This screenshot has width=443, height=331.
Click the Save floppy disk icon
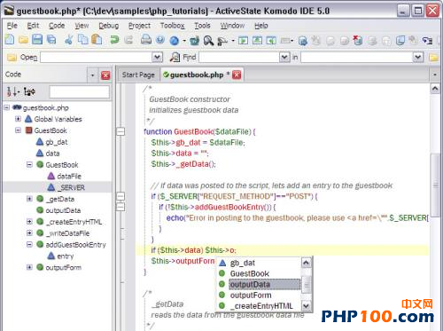pos(37,40)
